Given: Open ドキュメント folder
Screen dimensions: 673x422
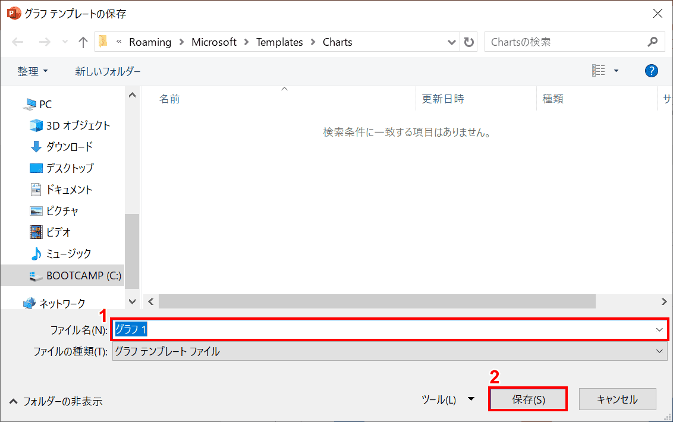Looking at the screenshot, I should point(61,190).
